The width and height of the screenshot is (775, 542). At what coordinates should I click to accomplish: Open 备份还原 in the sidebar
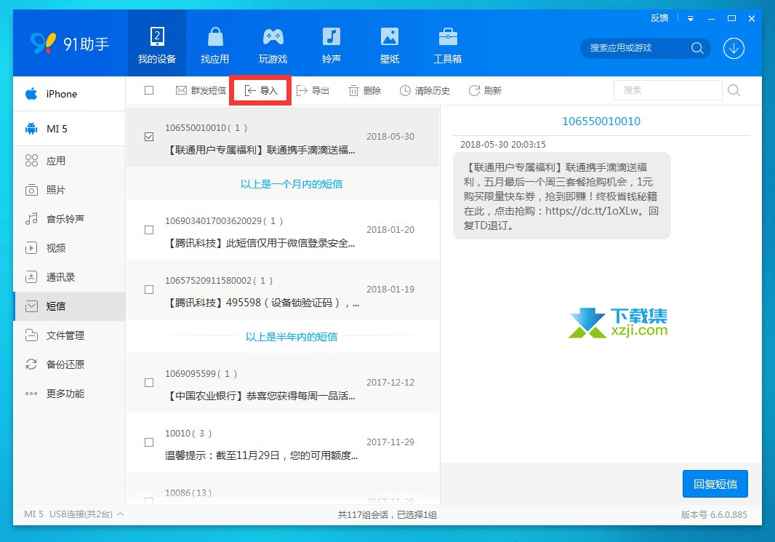tap(69, 364)
